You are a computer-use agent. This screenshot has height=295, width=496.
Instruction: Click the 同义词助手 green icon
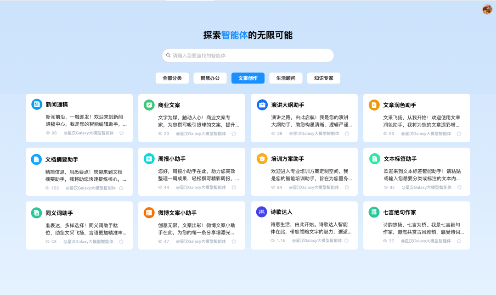pyautogui.click(x=36, y=212)
